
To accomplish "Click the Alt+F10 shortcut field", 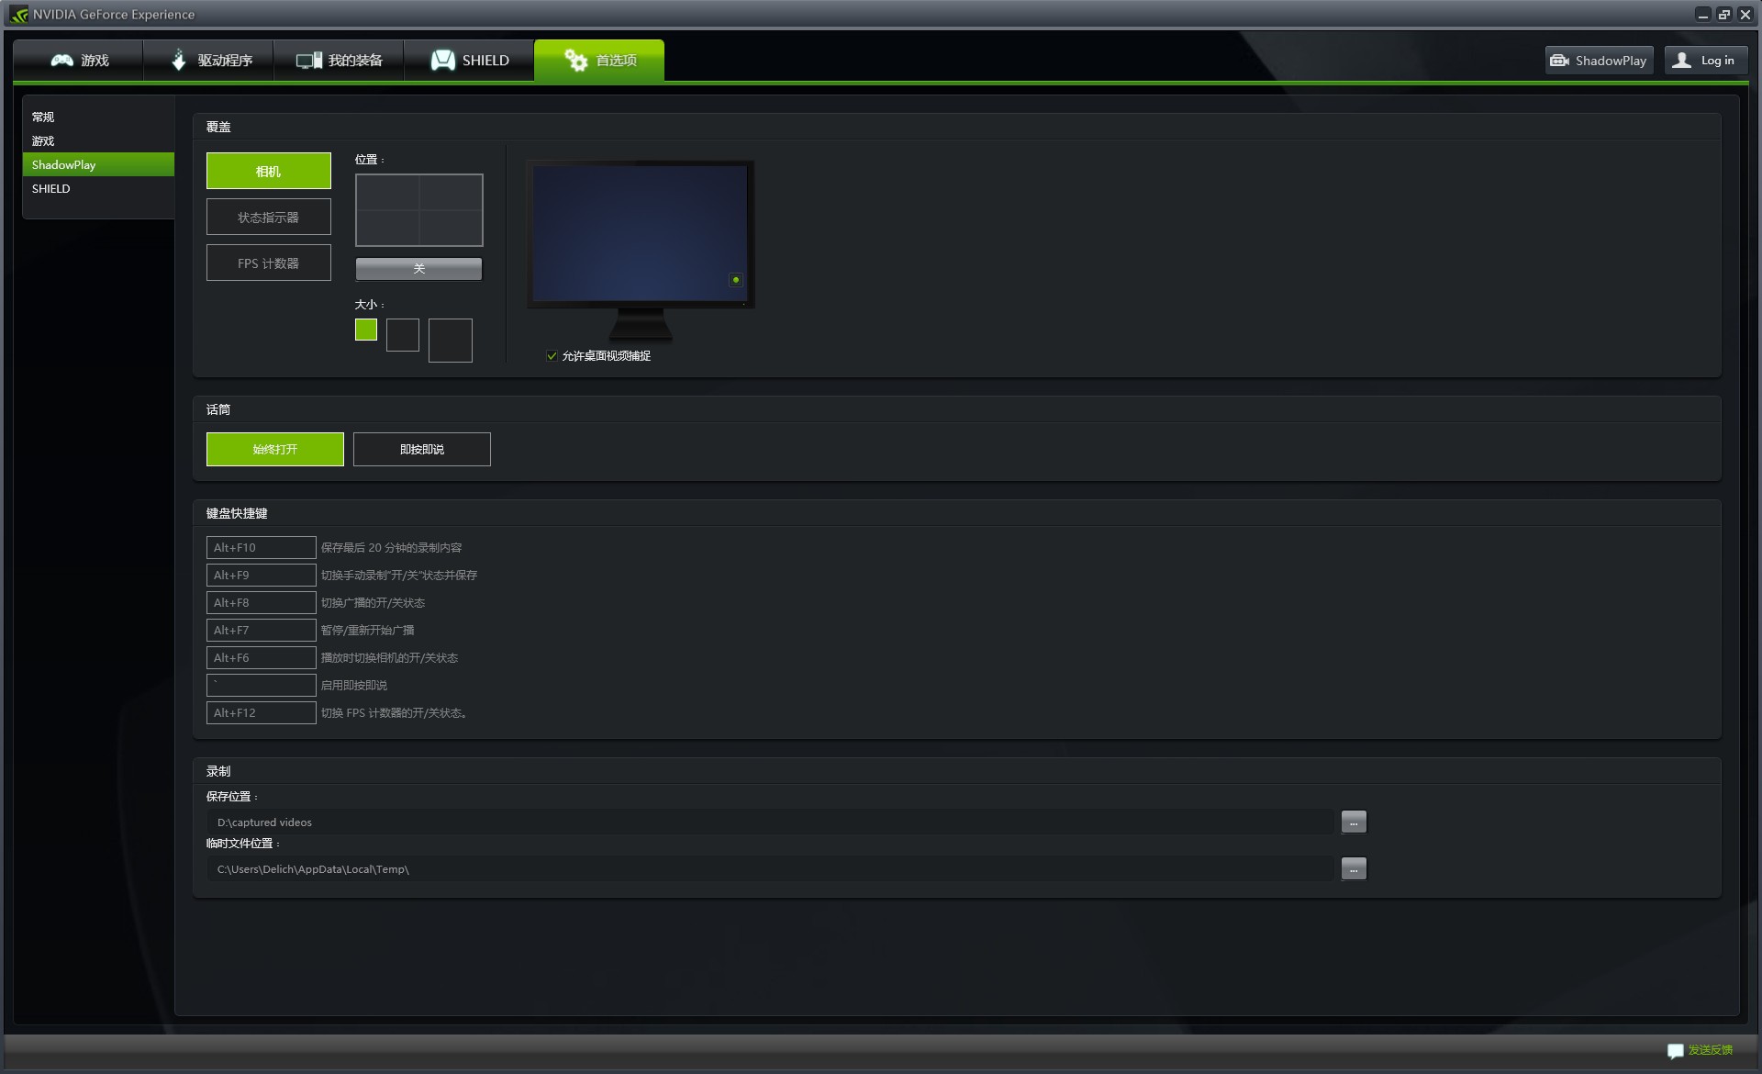I will [262, 548].
